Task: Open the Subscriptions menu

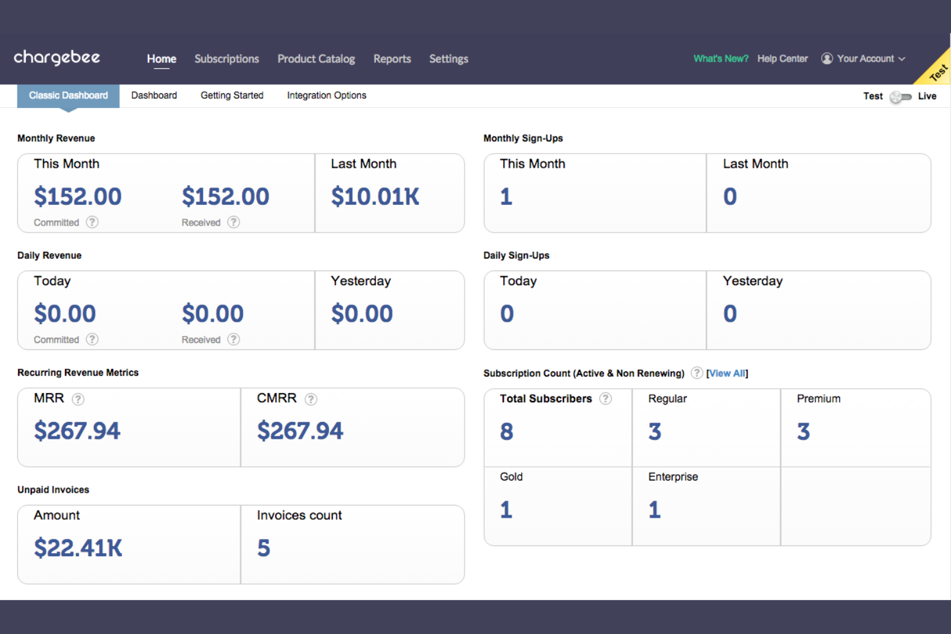Action: (227, 58)
